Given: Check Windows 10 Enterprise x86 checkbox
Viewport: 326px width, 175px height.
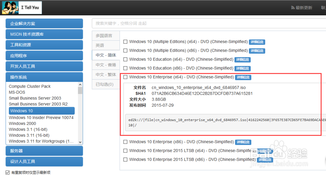Looking at the screenshot, I should [x=126, y=142].
